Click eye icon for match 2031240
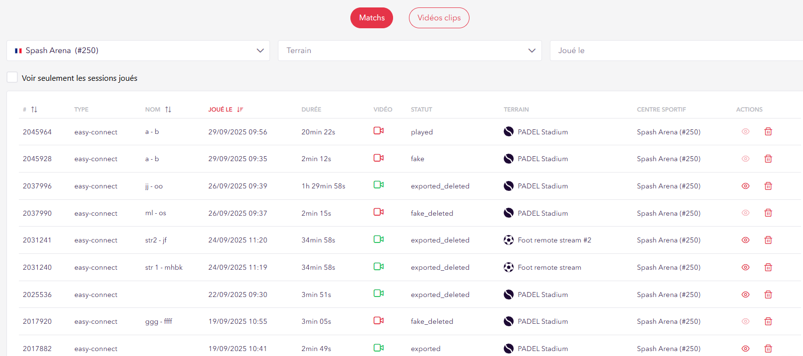This screenshot has height=356, width=803. click(745, 267)
